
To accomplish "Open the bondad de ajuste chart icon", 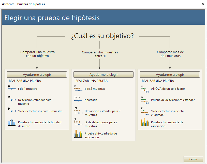I will point(11,123).
